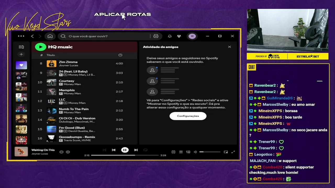Go back with the left arrow

[32, 36]
